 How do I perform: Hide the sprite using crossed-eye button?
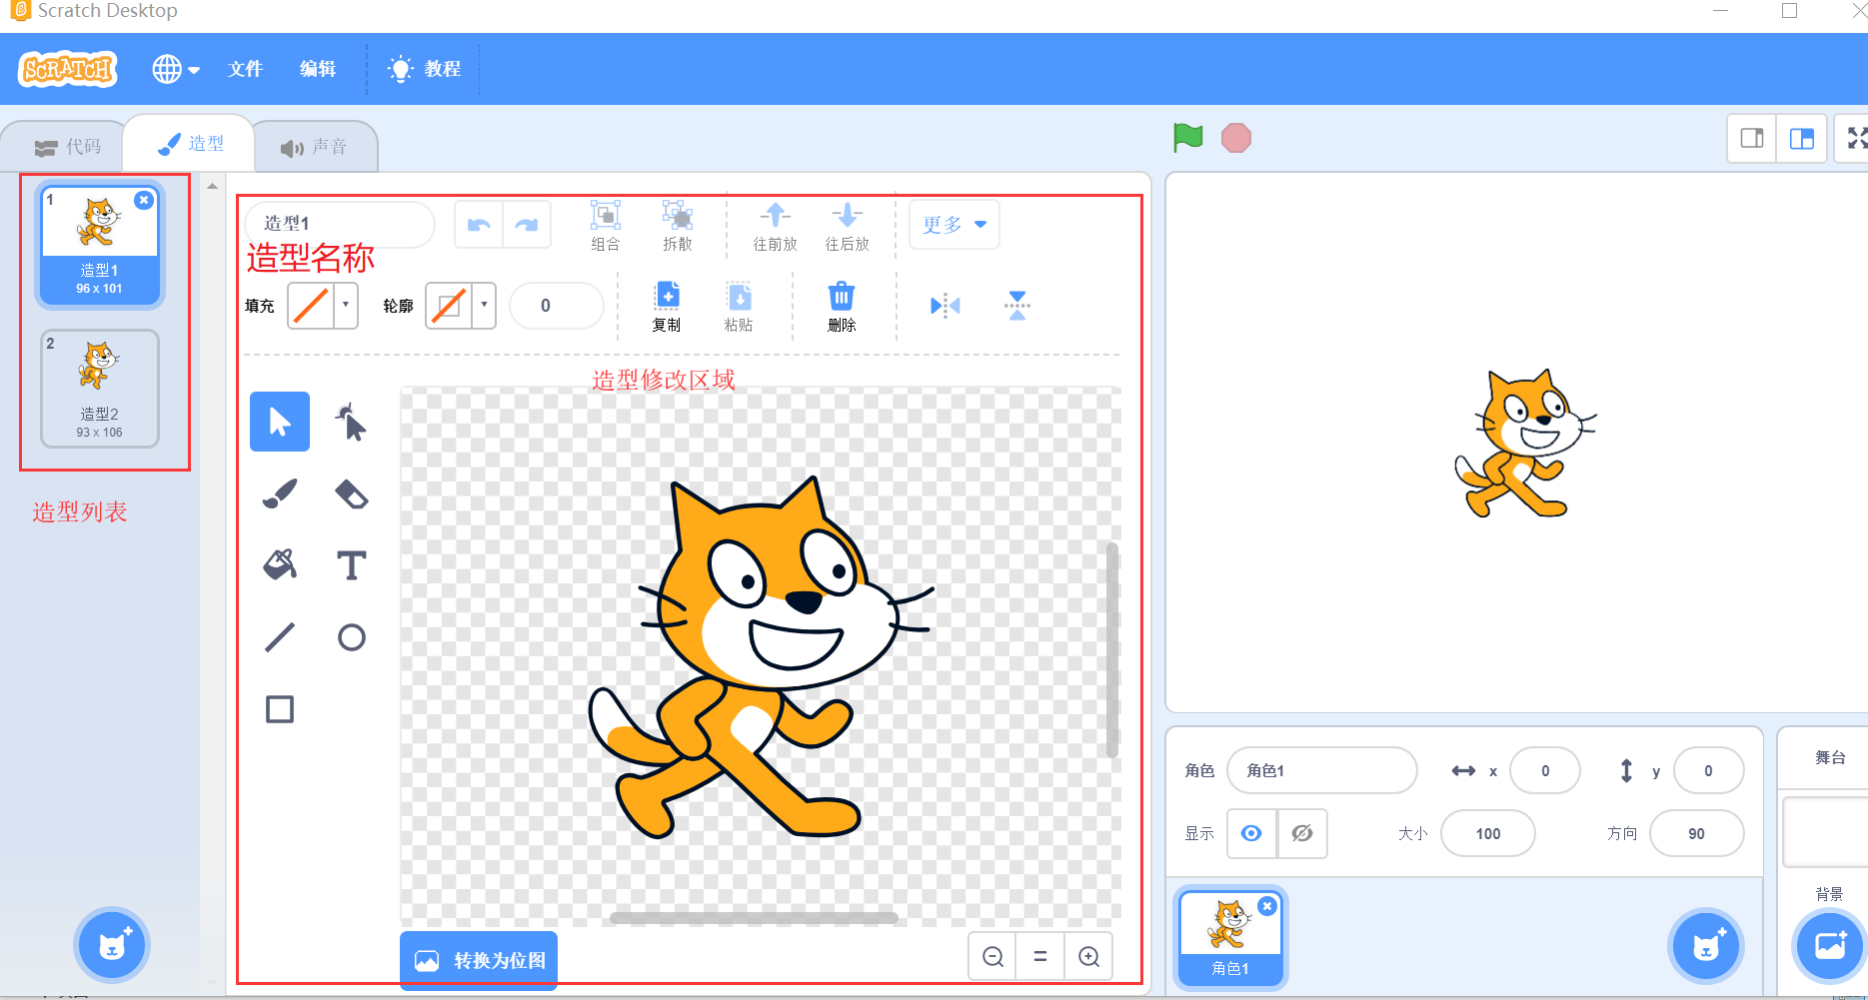tap(1302, 833)
